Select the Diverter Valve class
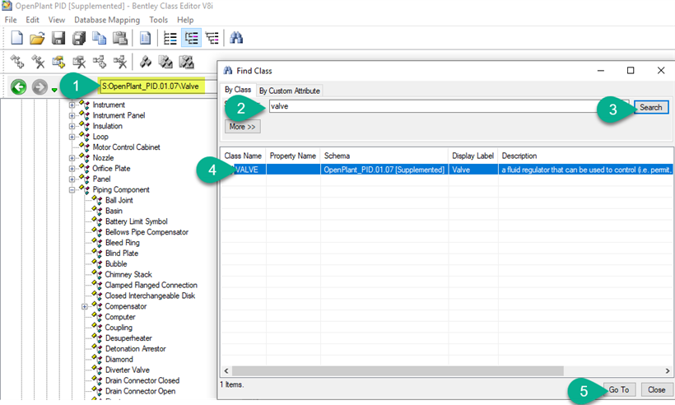Viewport: 675px width, 405px height. [x=128, y=370]
